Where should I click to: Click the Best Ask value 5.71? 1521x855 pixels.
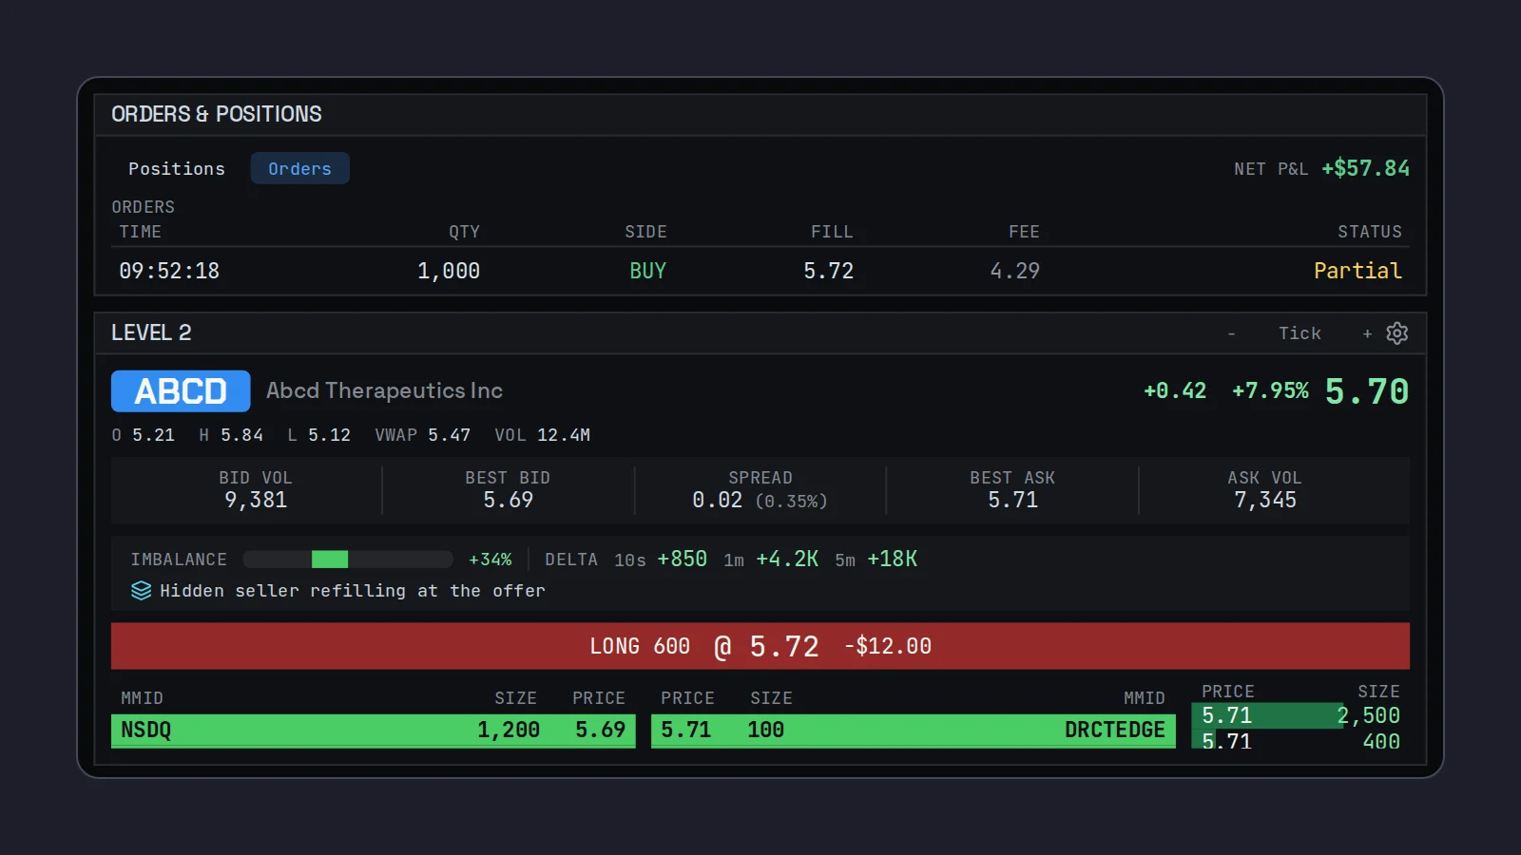tap(1012, 500)
